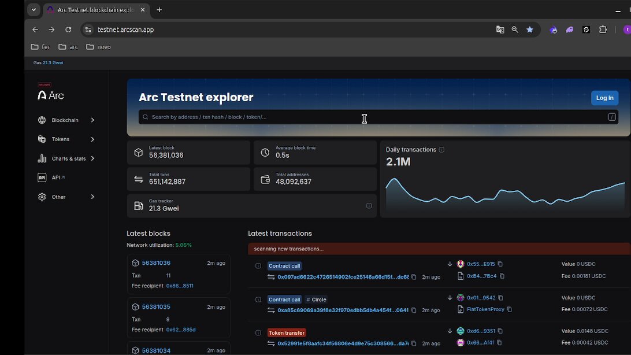Screen dimensions: 631x355
Task: Expand details of Token transfer transaction
Action: coord(258,333)
